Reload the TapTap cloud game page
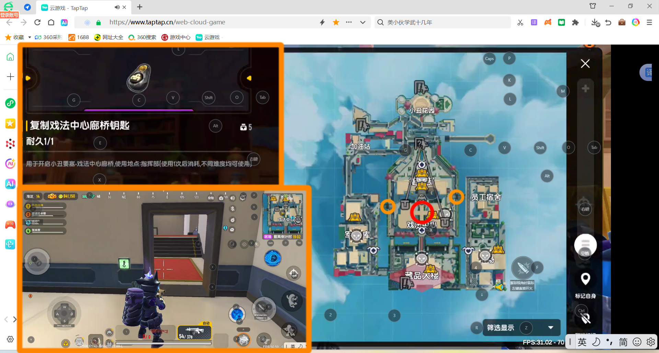This screenshot has width=659, height=353. coord(37,22)
